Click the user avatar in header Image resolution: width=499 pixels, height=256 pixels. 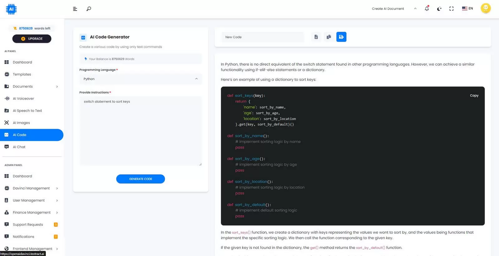point(486,8)
